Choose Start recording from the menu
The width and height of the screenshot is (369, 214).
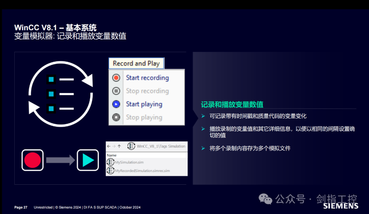(147, 77)
